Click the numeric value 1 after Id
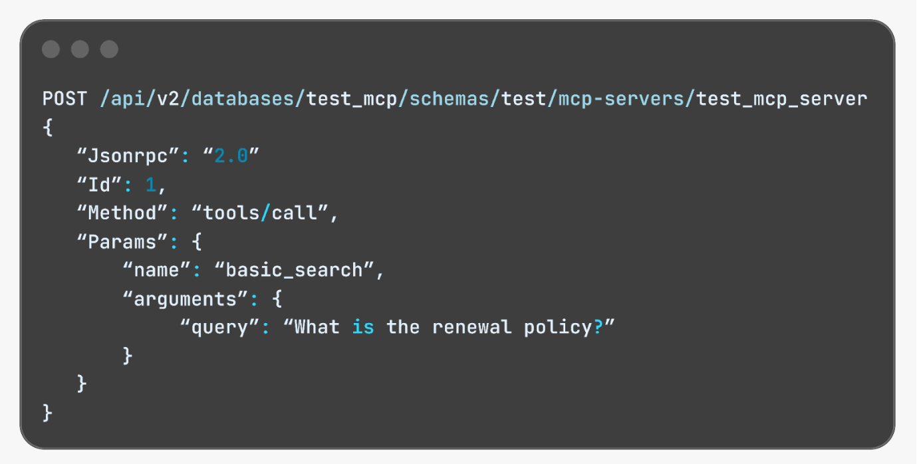 (x=151, y=185)
